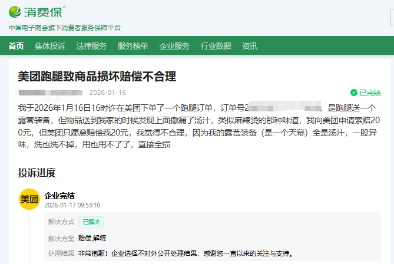Click the 赔偿,解释 solution text
This screenshot has width=394, height=264.
pos(92,239)
